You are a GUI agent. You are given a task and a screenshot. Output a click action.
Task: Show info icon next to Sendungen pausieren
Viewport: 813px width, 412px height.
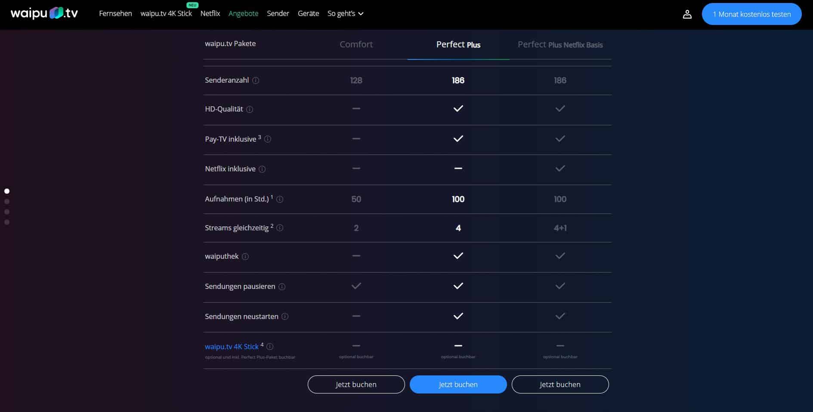(x=282, y=287)
